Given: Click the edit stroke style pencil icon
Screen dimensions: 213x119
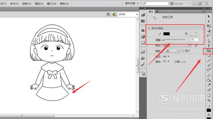Looking at the screenshot, I should (196, 45).
